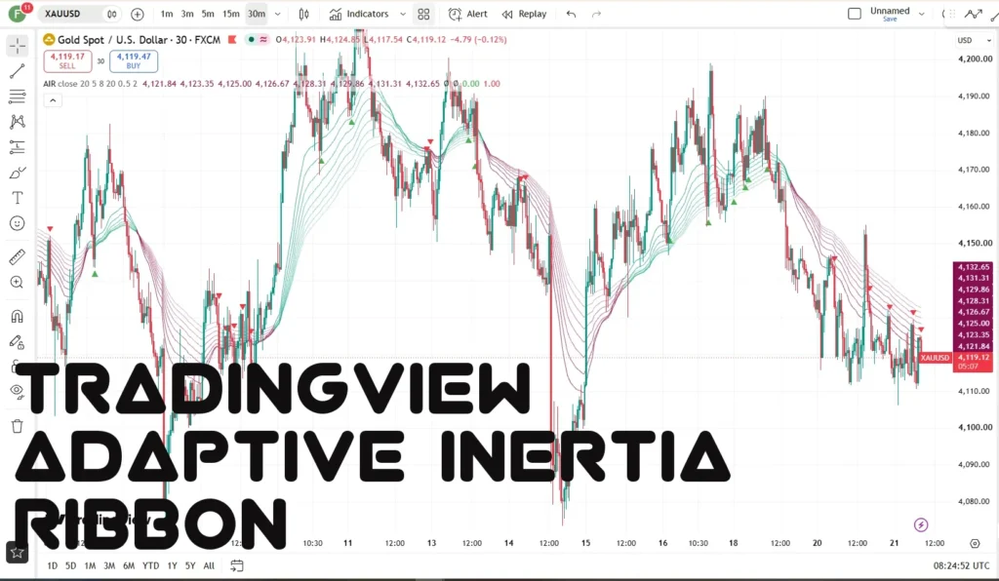
Task: Open the USD currency dropdown
Action: click(x=975, y=40)
